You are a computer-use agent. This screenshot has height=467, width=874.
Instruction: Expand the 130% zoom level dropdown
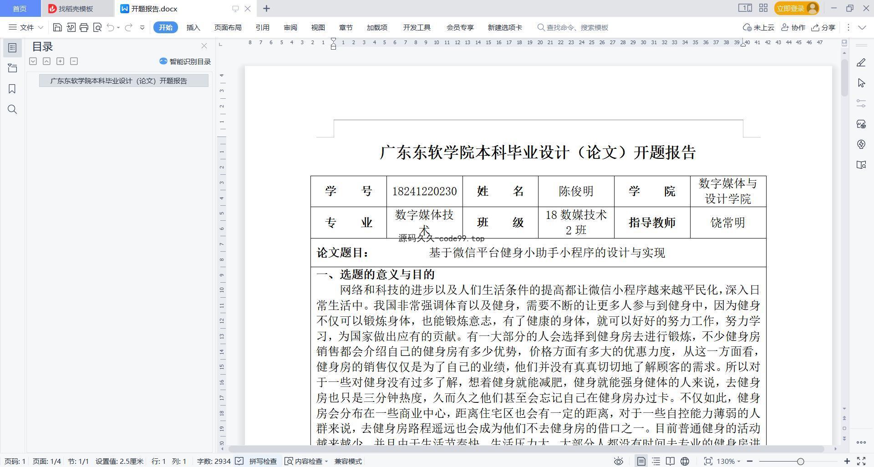click(x=728, y=461)
